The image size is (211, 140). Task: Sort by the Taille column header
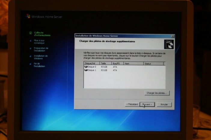click(x=106, y=63)
